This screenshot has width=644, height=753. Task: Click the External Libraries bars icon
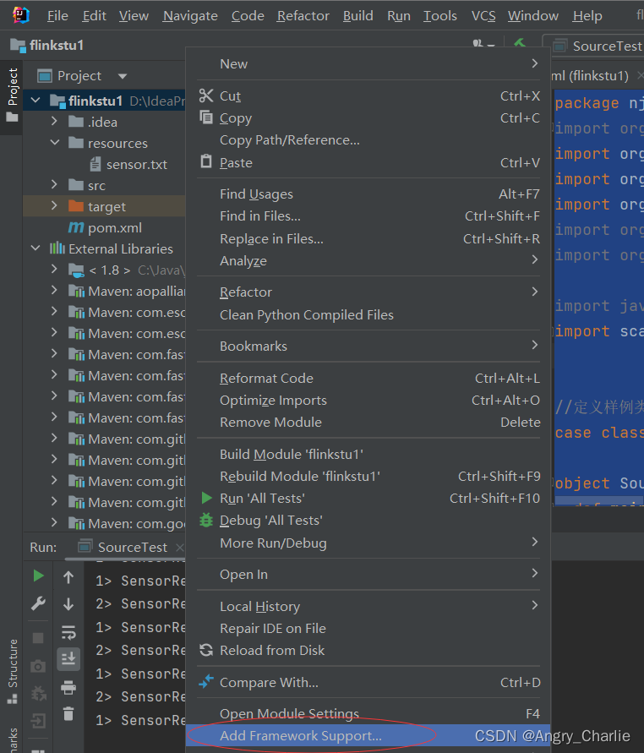pyautogui.click(x=57, y=248)
